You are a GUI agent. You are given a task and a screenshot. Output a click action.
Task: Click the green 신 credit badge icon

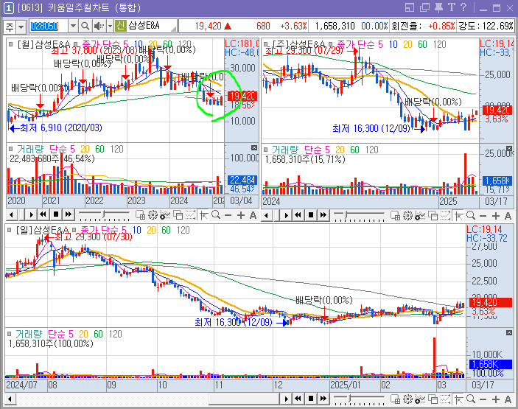(121, 26)
